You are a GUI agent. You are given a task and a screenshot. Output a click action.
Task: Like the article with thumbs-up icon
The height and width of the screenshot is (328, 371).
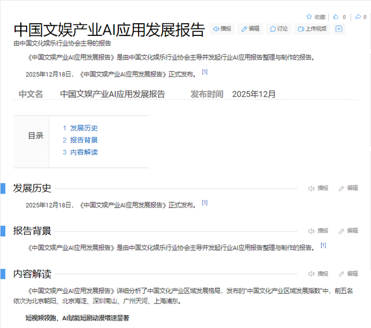click(336, 17)
